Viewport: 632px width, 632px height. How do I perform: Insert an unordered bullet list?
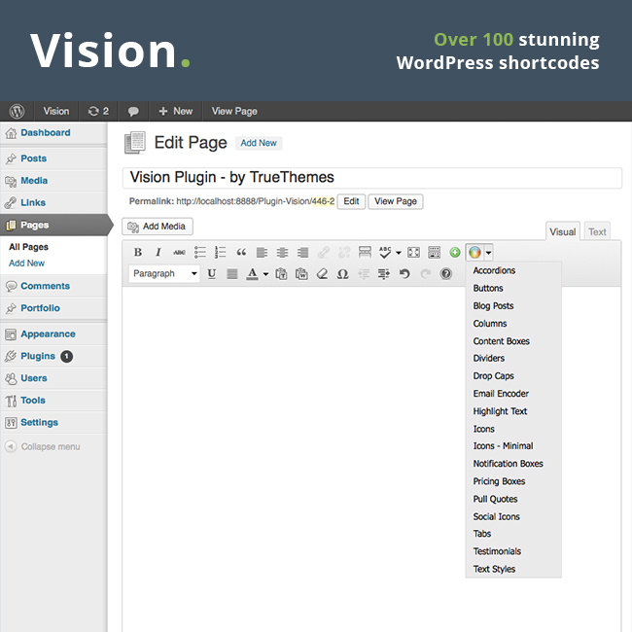[x=200, y=253]
